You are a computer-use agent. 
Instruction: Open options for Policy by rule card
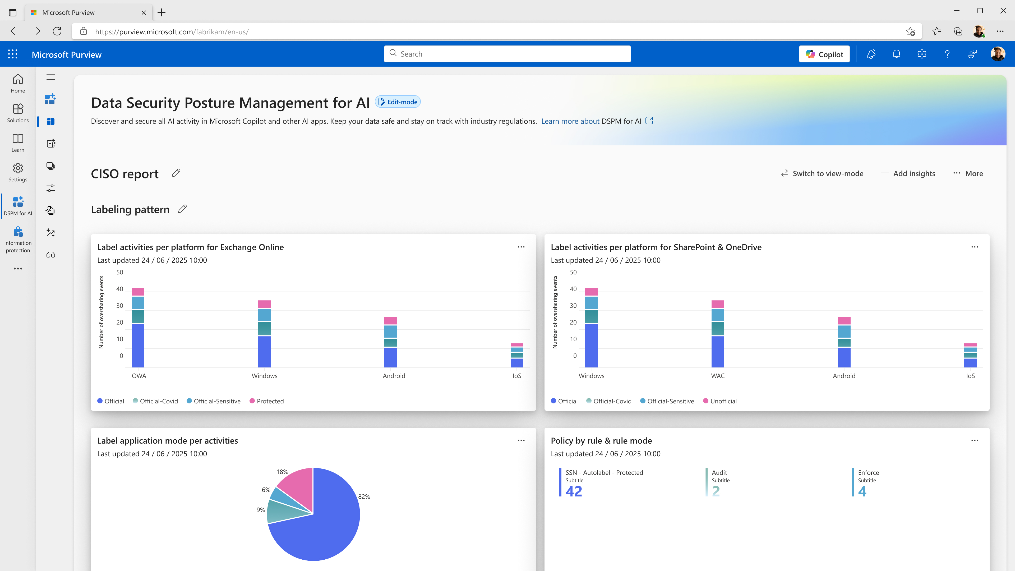[975, 441]
